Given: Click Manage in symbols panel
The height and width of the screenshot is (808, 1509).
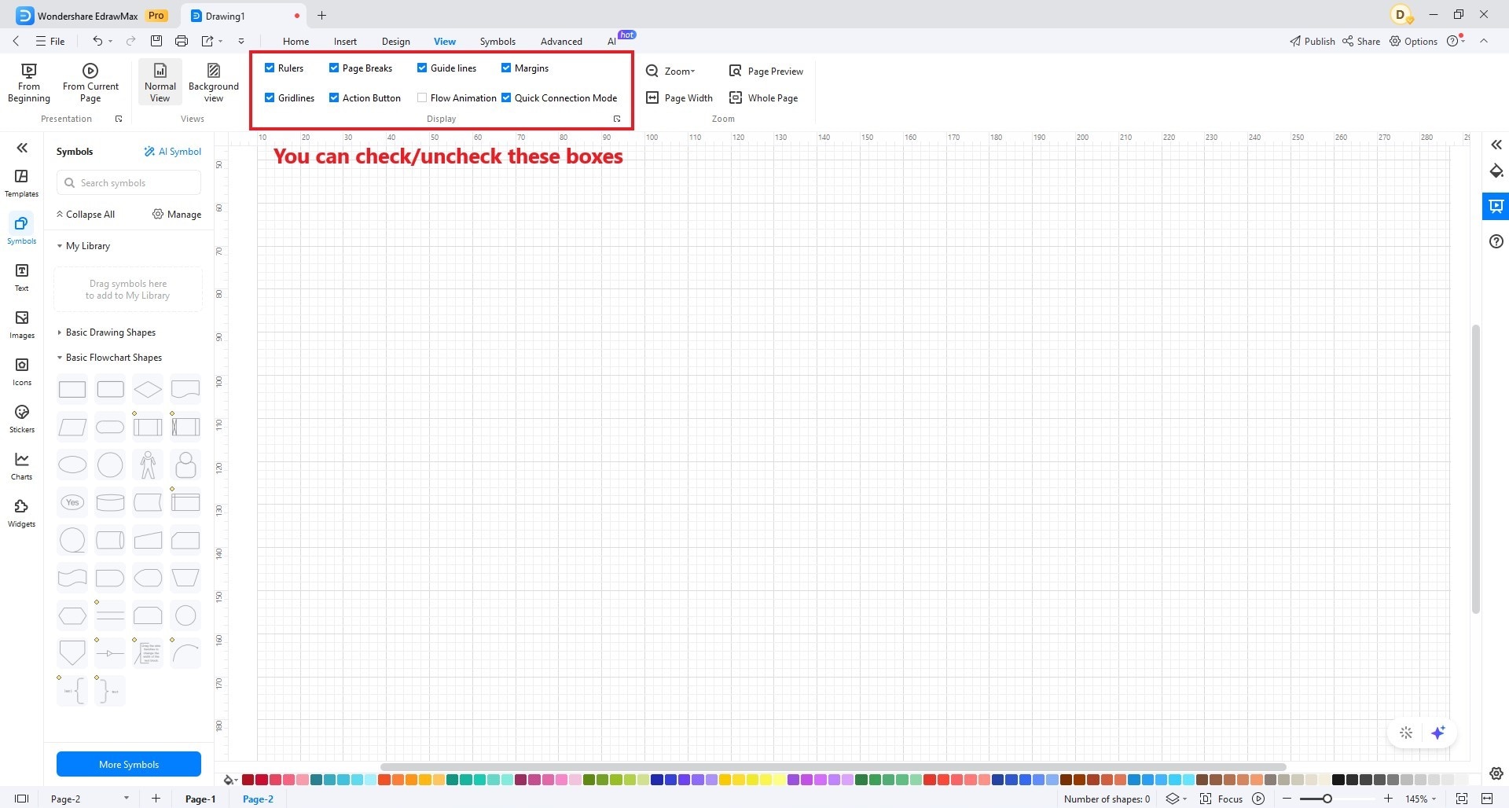Looking at the screenshot, I should click(x=177, y=214).
